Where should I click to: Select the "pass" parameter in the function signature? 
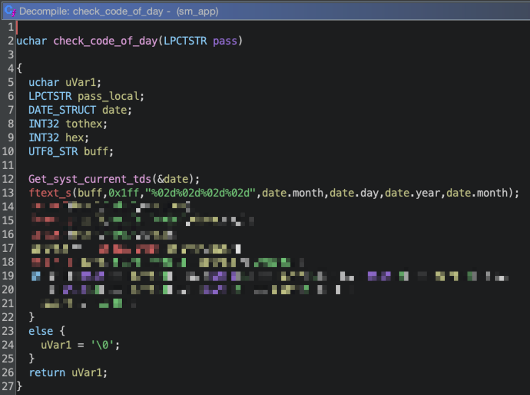pos(225,41)
